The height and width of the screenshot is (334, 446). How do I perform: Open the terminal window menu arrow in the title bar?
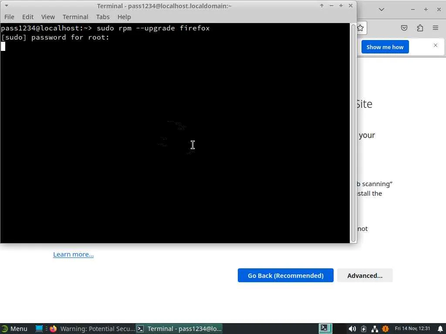[x=6, y=6]
